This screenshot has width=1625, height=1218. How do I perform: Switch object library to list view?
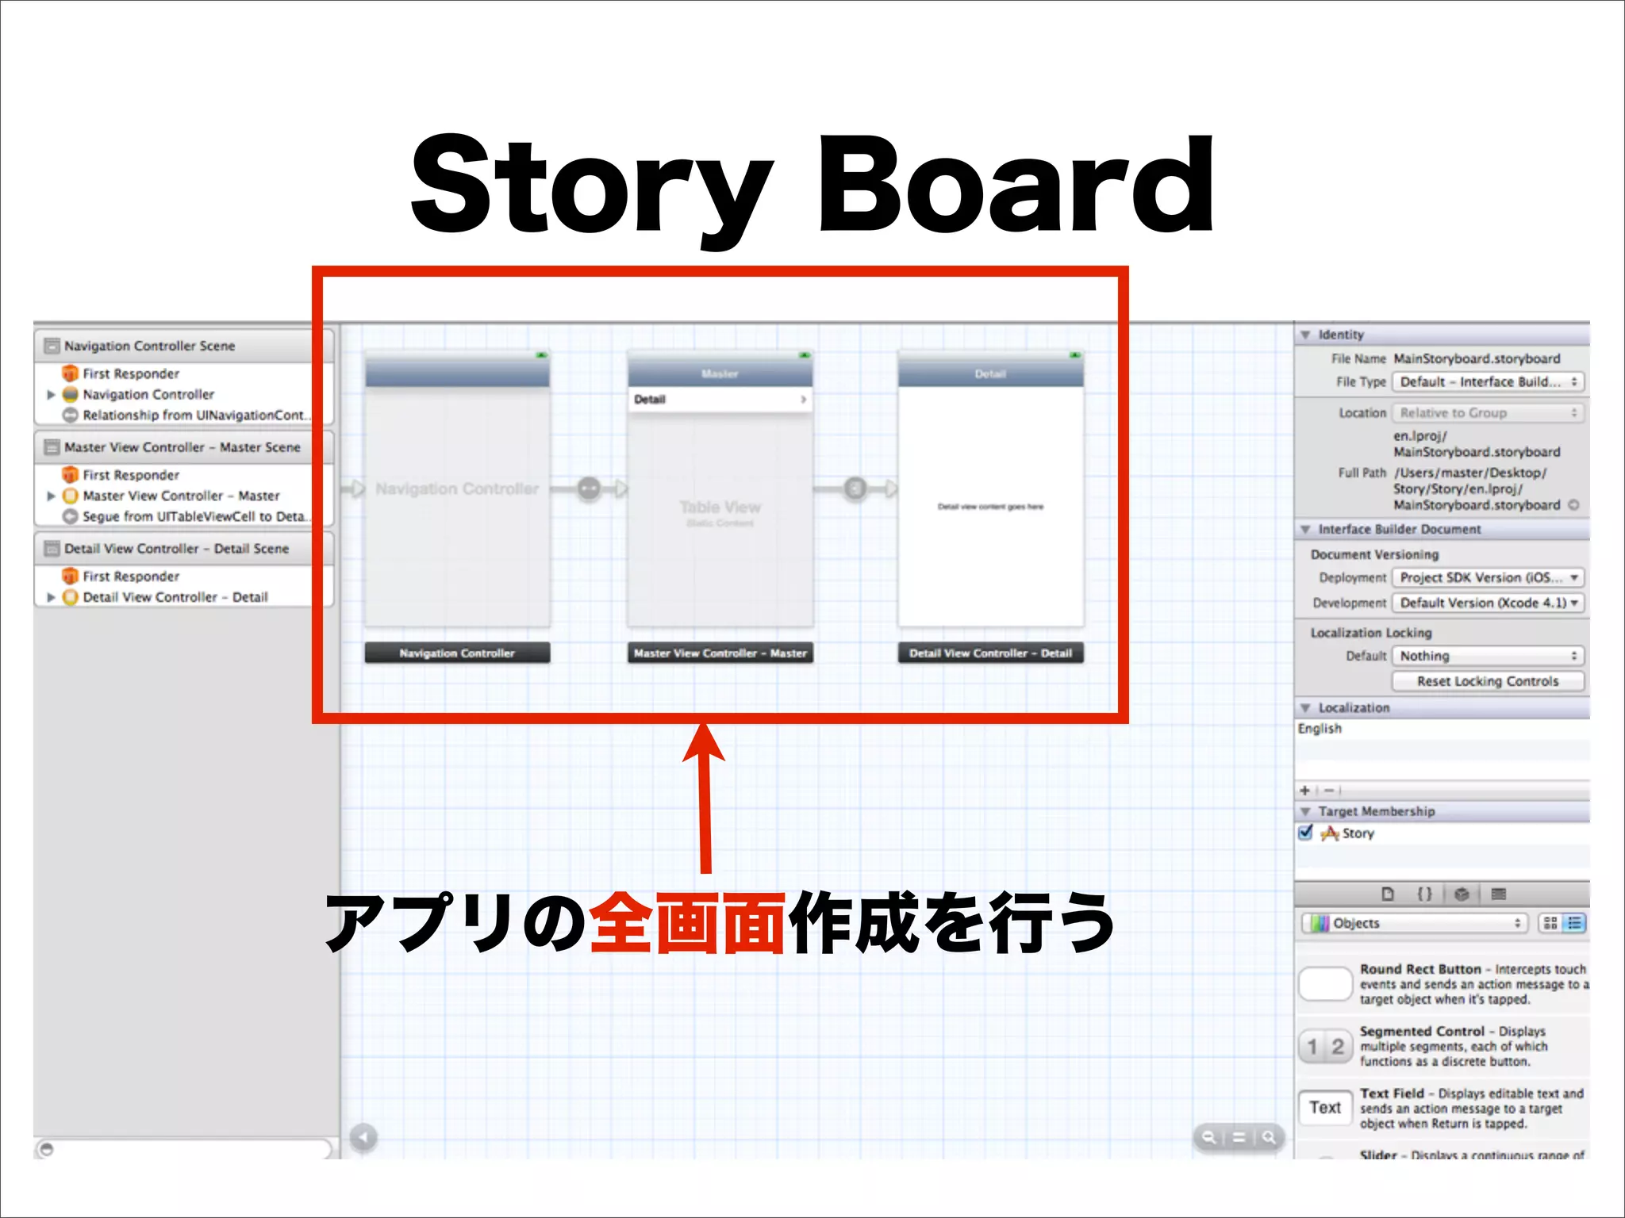pos(1575,923)
